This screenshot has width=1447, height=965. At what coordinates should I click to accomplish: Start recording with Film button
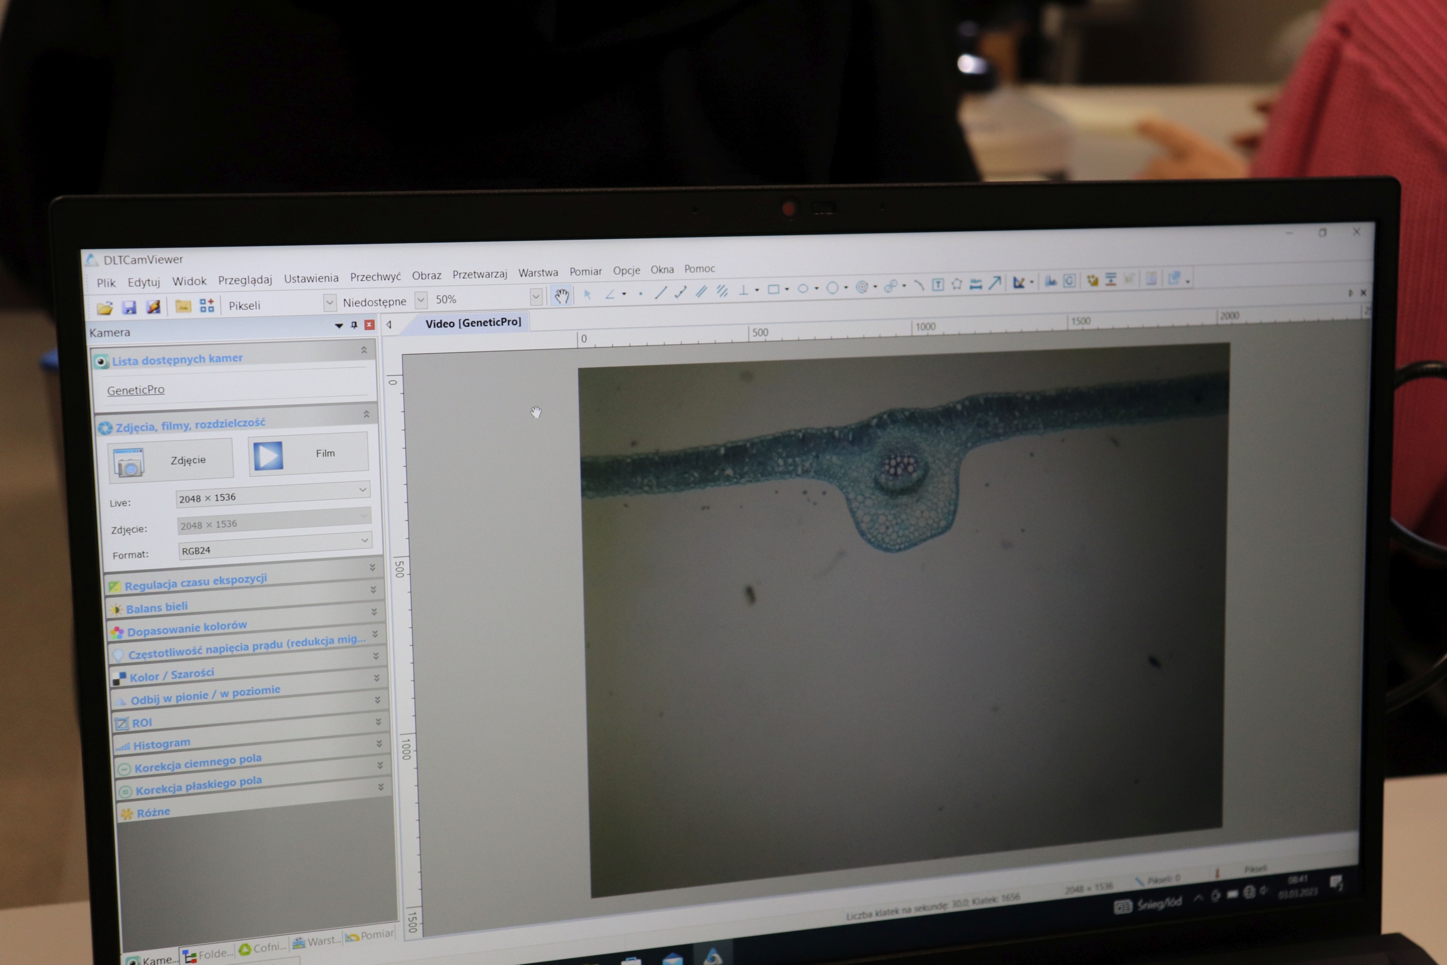[x=308, y=454]
